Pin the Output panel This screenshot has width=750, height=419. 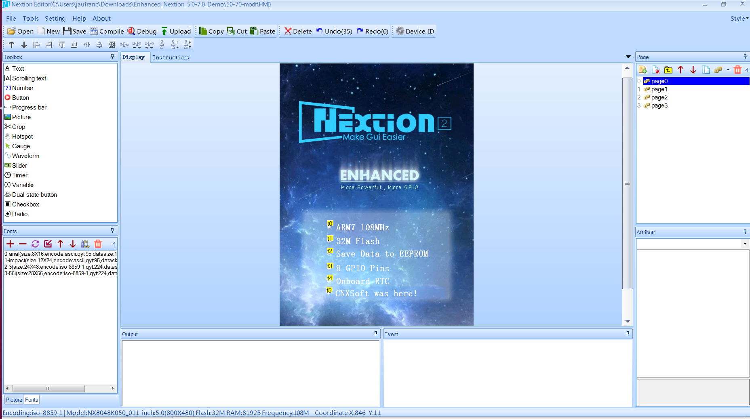coord(376,333)
